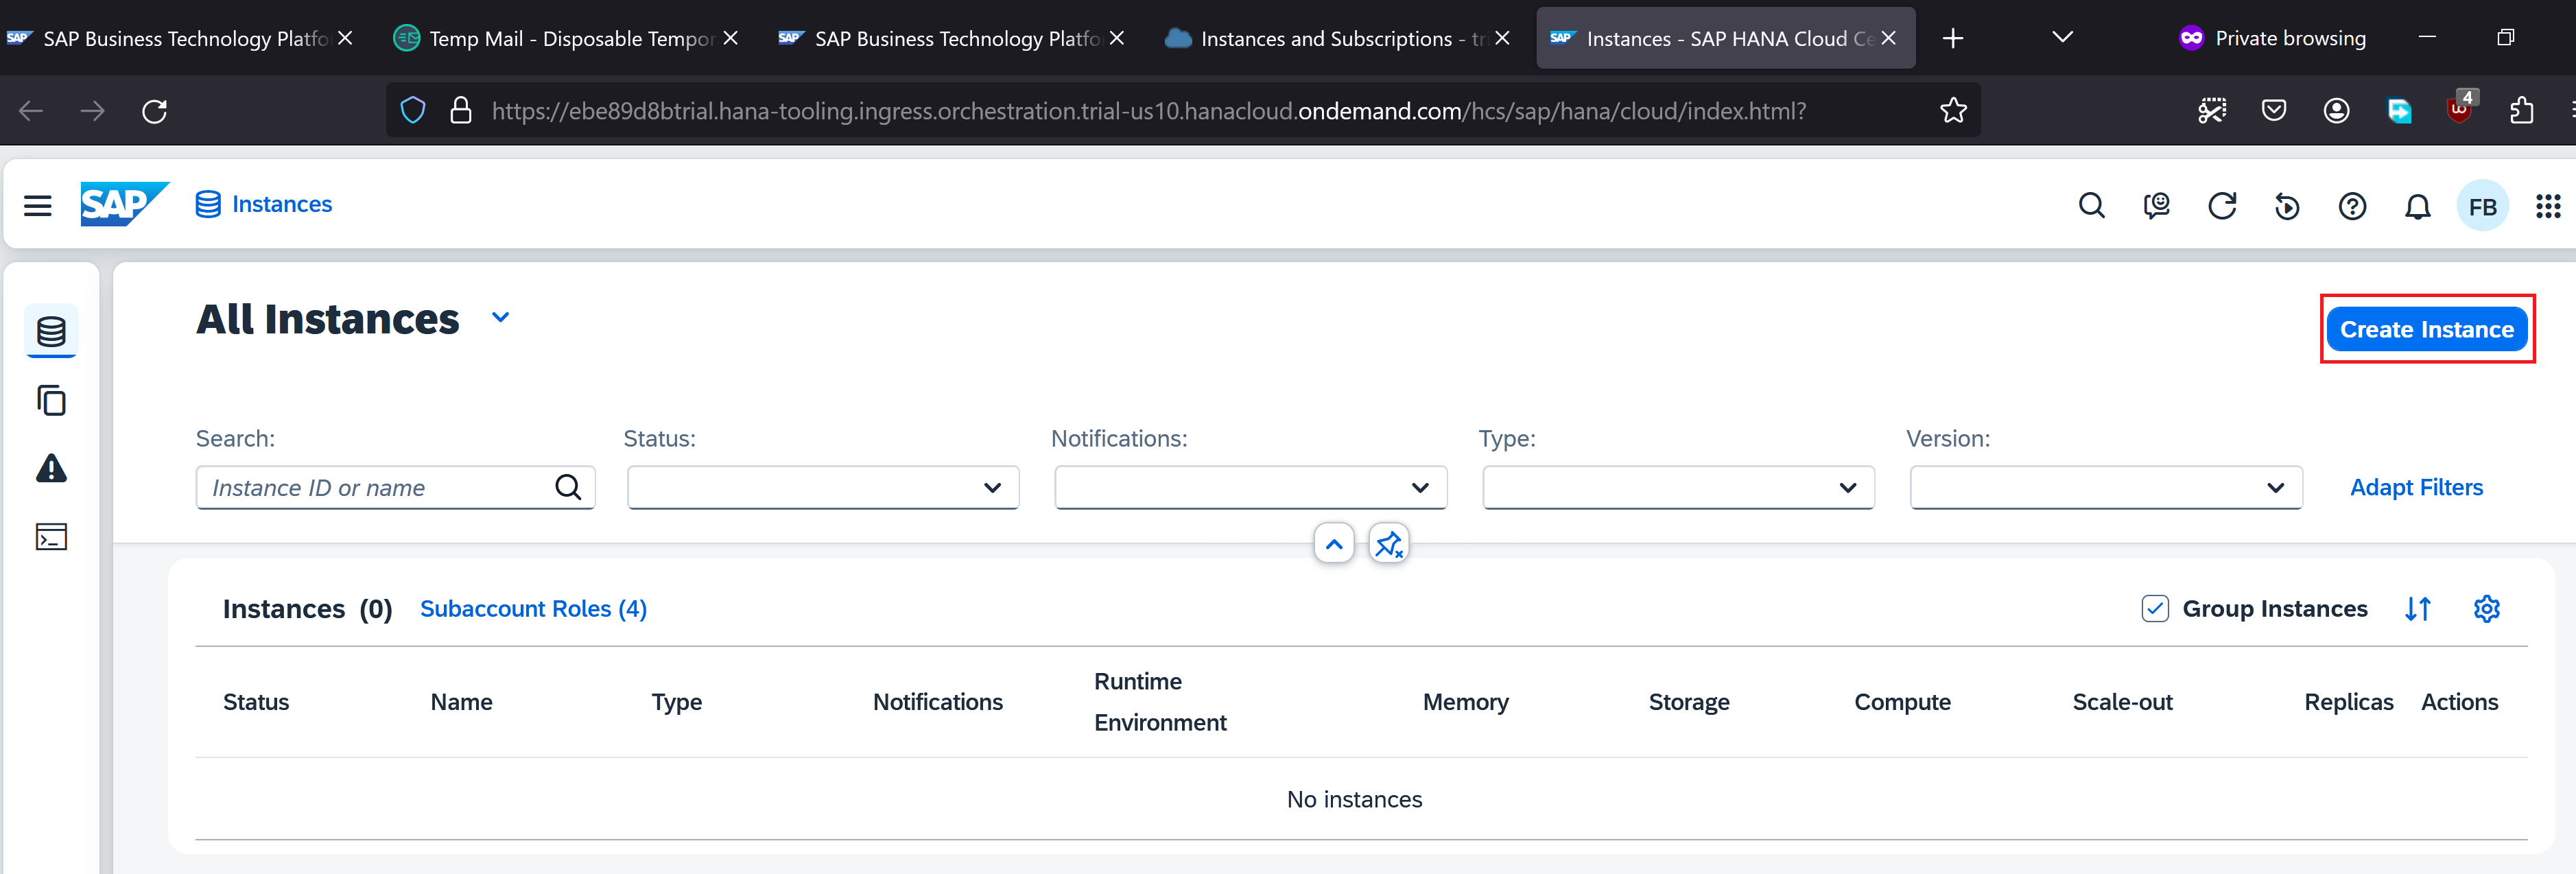
Task: Switch to Subaccount Roles (4) tab
Action: (533, 608)
